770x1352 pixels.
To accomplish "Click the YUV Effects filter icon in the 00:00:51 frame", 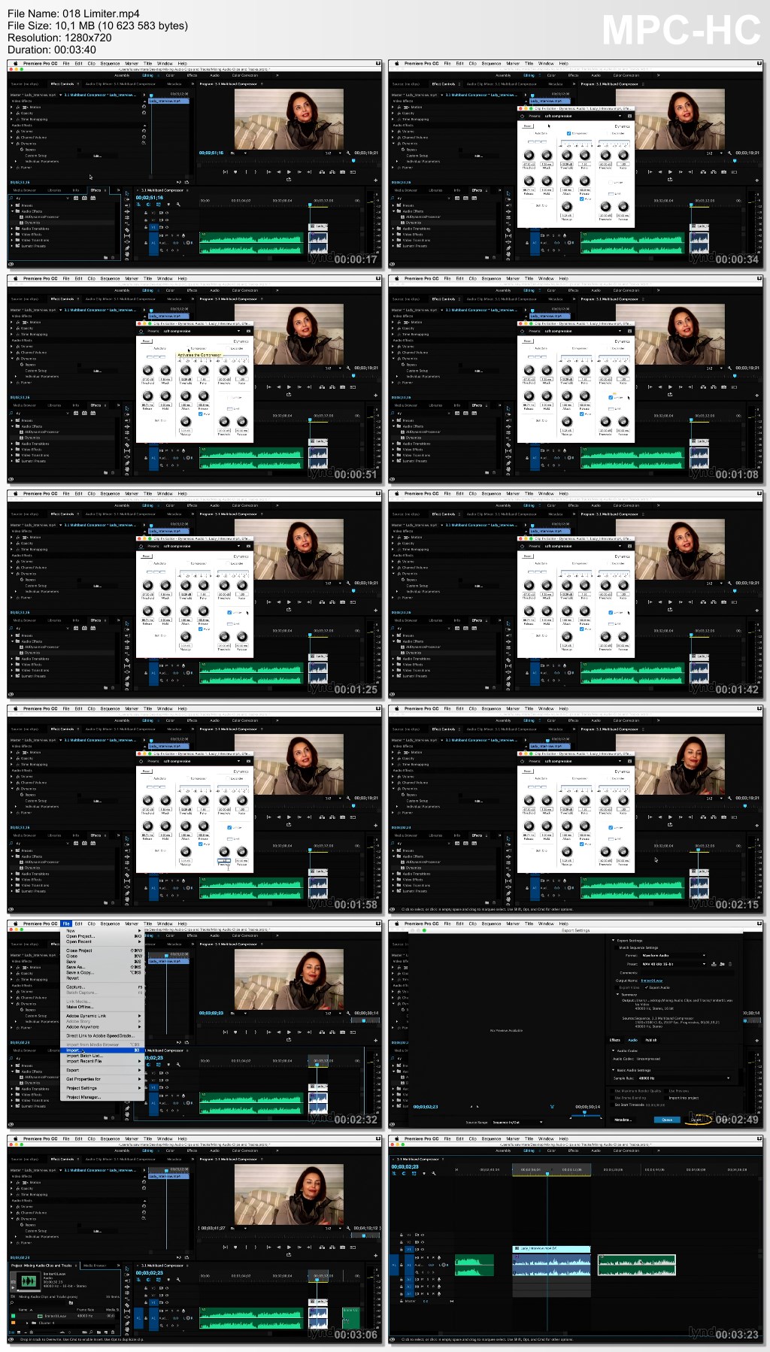I will [92, 413].
